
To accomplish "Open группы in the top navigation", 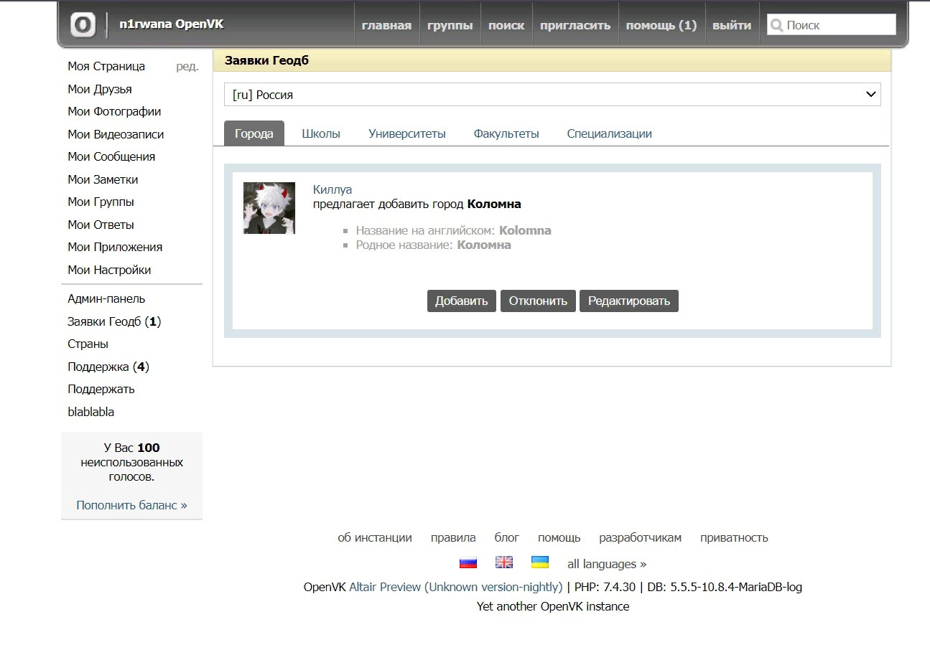I will (x=450, y=25).
